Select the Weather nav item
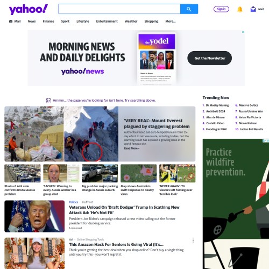 tap(131, 22)
